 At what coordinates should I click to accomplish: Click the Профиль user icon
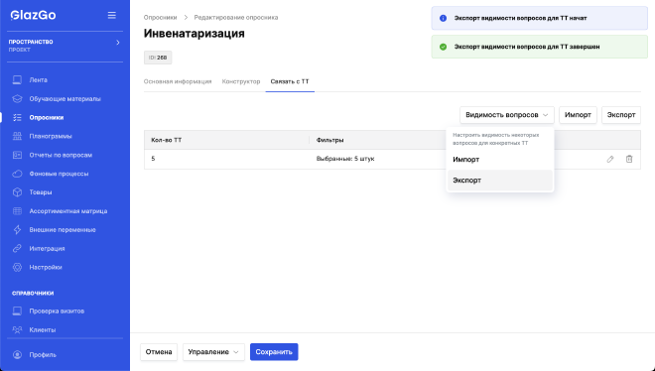click(x=17, y=355)
